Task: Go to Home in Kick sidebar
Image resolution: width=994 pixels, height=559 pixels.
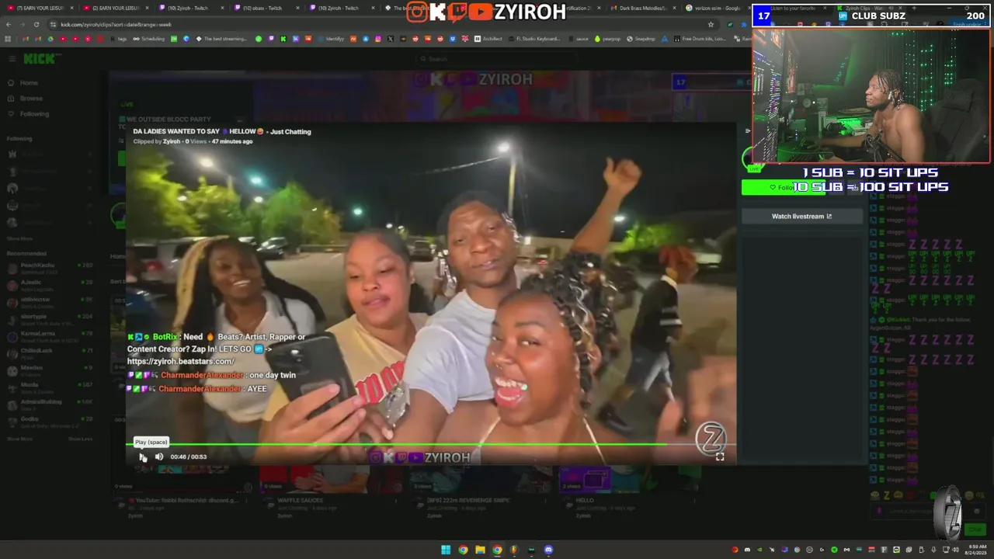Action: pos(29,83)
